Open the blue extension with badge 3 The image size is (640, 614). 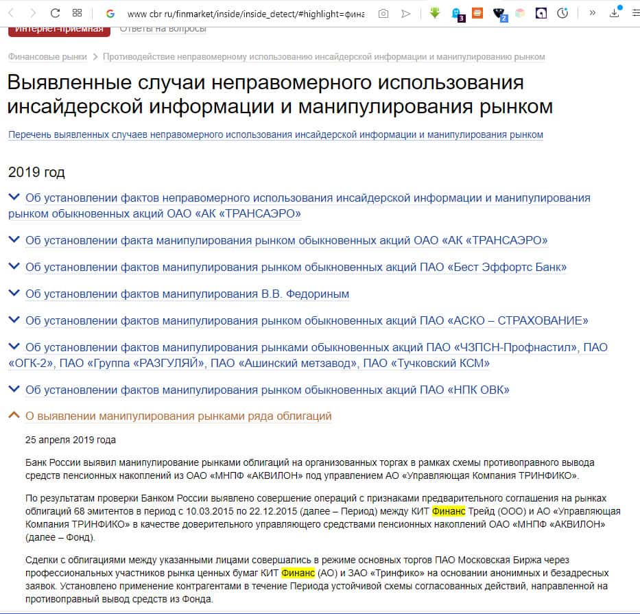[x=458, y=14]
